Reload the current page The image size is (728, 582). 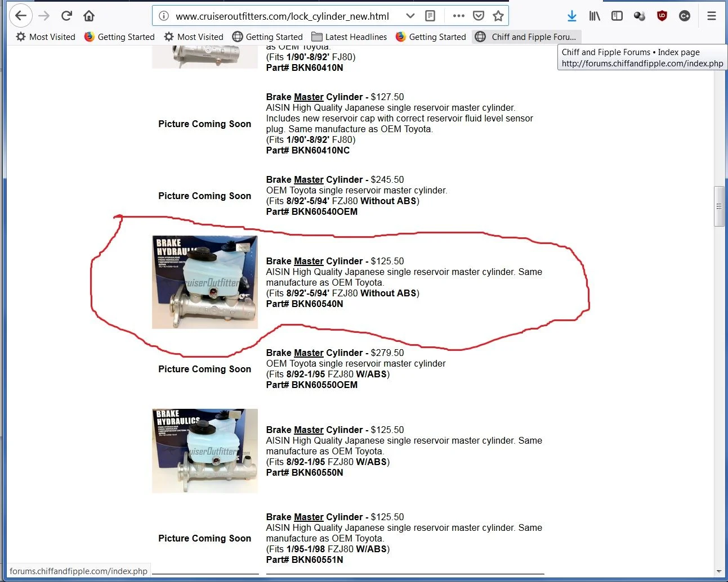click(66, 16)
